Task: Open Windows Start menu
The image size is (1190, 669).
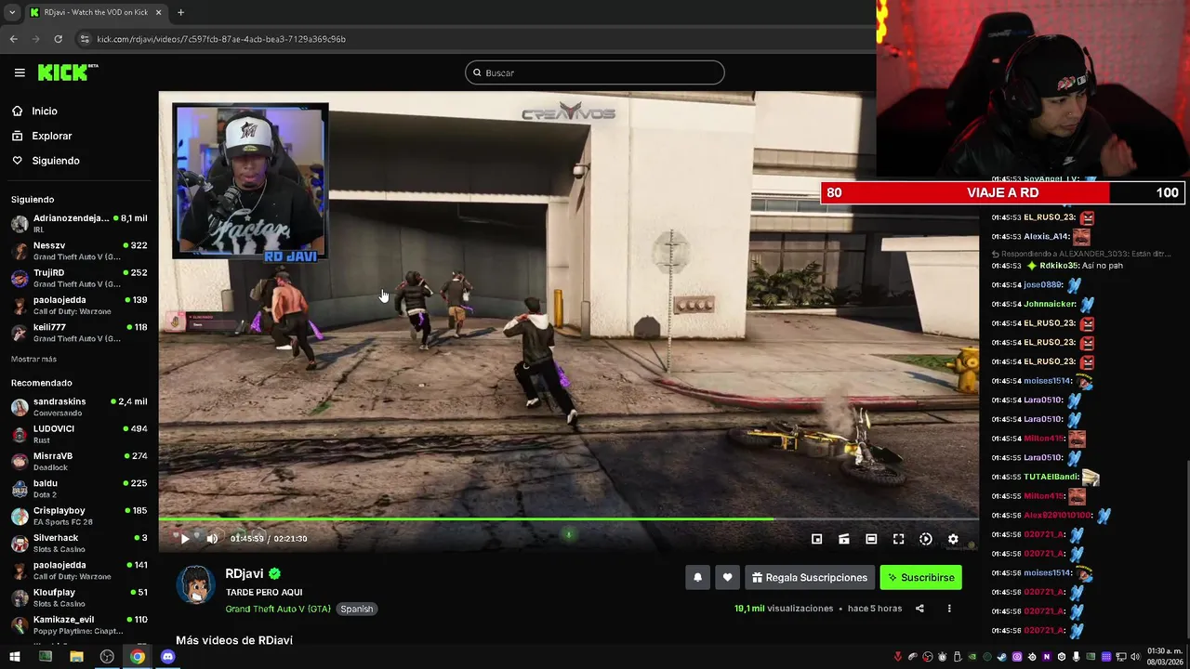Action: [x=14, y=657]
